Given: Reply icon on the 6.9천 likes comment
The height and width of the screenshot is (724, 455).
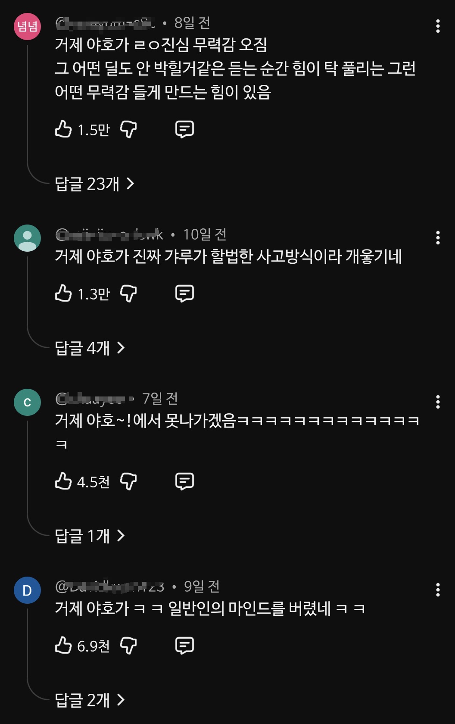Looking at the screenshot, I should [x=184, y=646].
